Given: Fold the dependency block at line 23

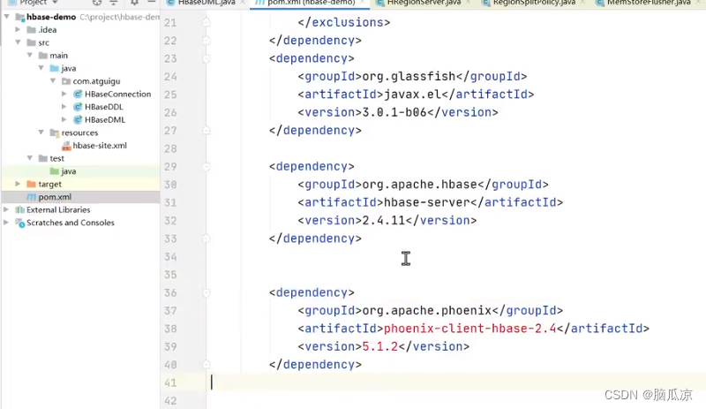Looking at the screenshot, I should point(207,58).
